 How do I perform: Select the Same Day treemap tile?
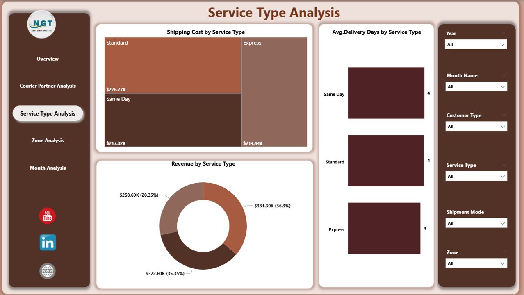pos(172,120)
